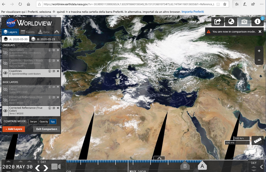This screenshot has height=172, width=266.
Task: Open options for Place Labels layer
Action: tap(54, 50)
